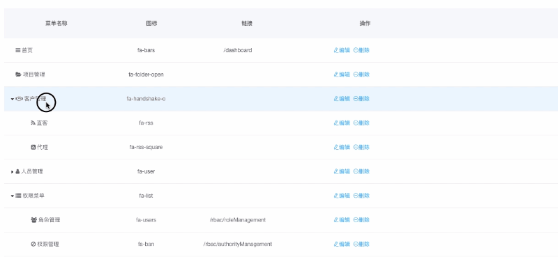Click the 菜单名称 column header
Viewport: 558px width, 257px height.
[56, 24]
